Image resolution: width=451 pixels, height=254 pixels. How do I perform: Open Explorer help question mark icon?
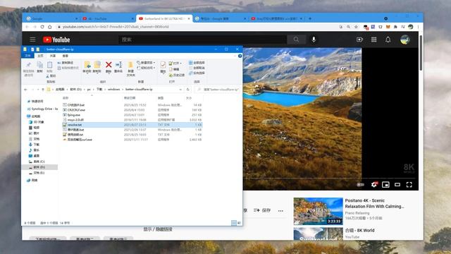coord(240,56)
